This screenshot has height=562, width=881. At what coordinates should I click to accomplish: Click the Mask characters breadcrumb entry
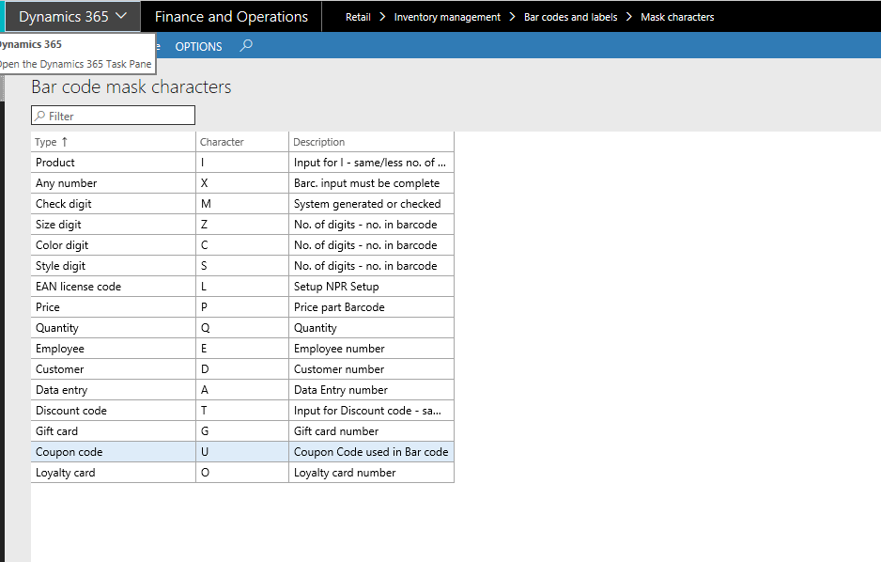677,16
